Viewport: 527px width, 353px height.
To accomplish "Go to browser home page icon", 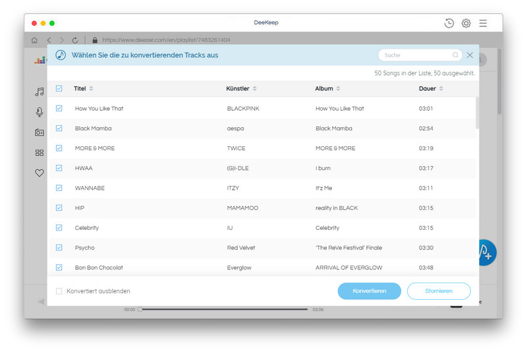I will 34,40.
